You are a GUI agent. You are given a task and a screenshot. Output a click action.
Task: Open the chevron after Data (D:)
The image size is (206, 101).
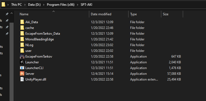tap(44, 5)
